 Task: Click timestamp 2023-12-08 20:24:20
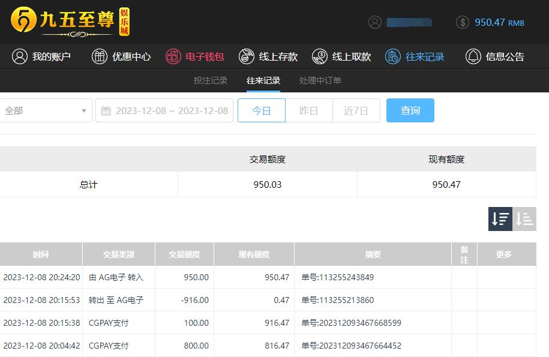(41, 277)
